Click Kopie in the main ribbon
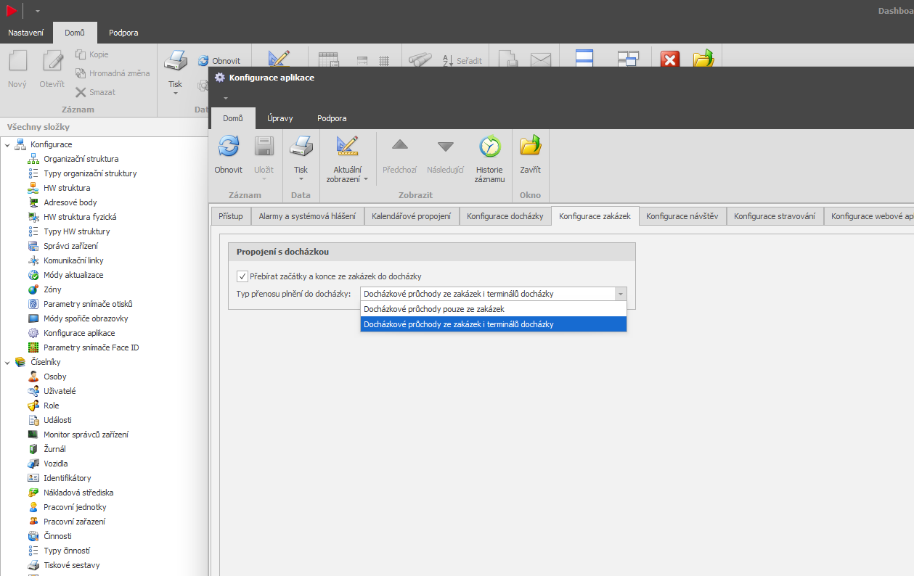This screenshot has height=576, width=914. click(x=92, y=54)
